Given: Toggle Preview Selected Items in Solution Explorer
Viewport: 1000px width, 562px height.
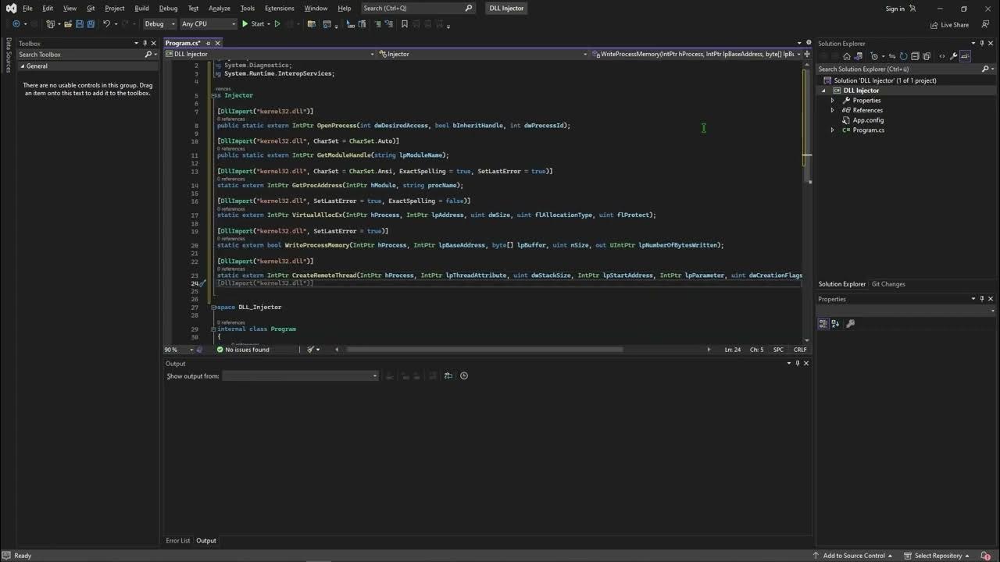Looking at the screenshot, I should click(x=966, y=56).
